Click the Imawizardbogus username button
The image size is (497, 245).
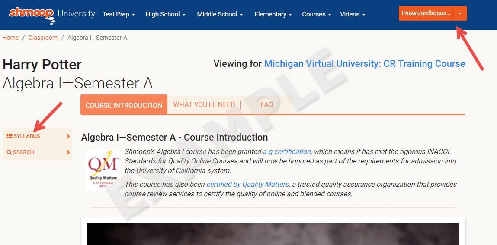(x=426, y=13)
